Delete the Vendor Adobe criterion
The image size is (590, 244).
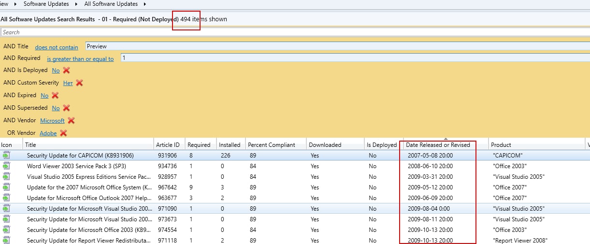pyautogui.click(x=63, y=133)
